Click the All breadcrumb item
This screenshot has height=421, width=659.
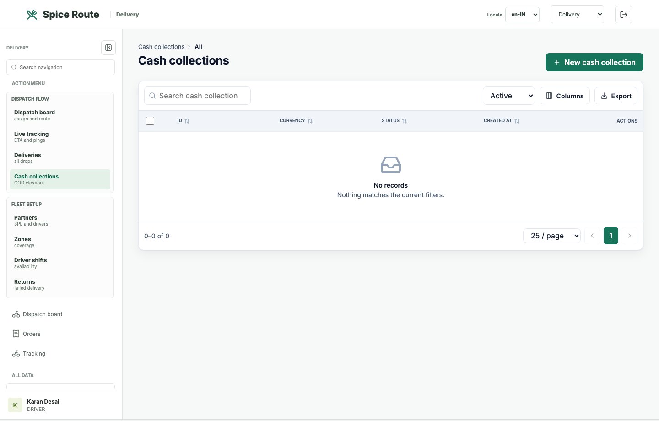[198, 47]
